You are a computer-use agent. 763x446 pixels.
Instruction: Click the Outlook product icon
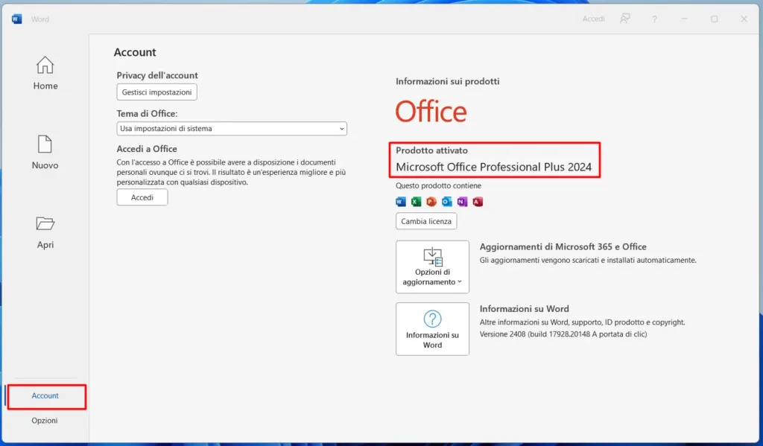pos(447,201)
